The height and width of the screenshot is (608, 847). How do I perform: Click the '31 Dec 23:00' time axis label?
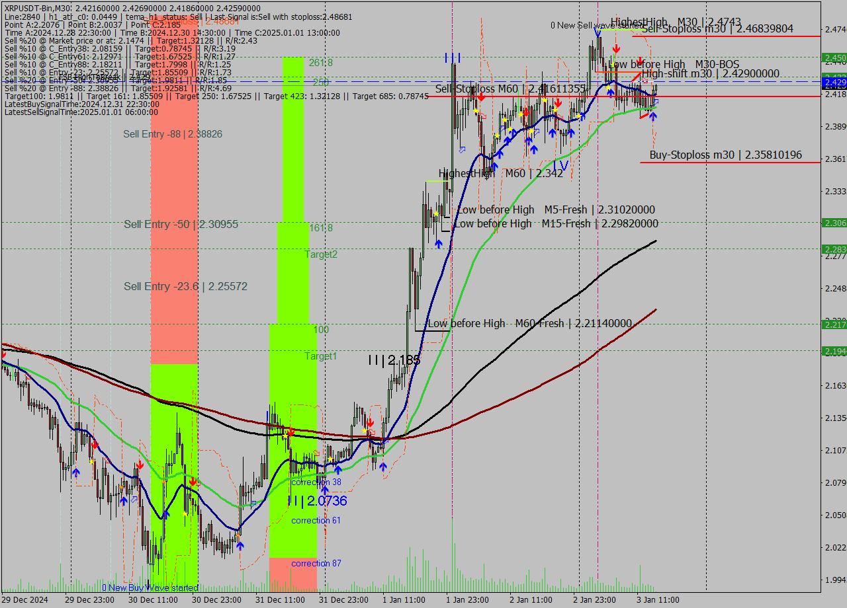[x=343, y=600]
